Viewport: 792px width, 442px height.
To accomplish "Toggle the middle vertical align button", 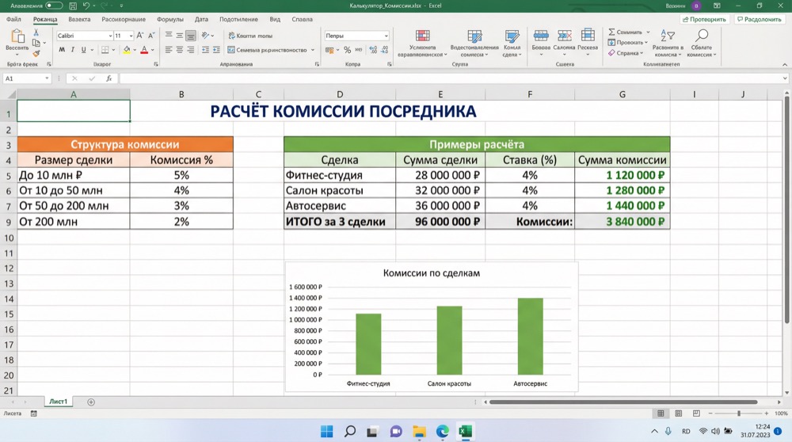I will pyautogui.click(x=180, y=36).
